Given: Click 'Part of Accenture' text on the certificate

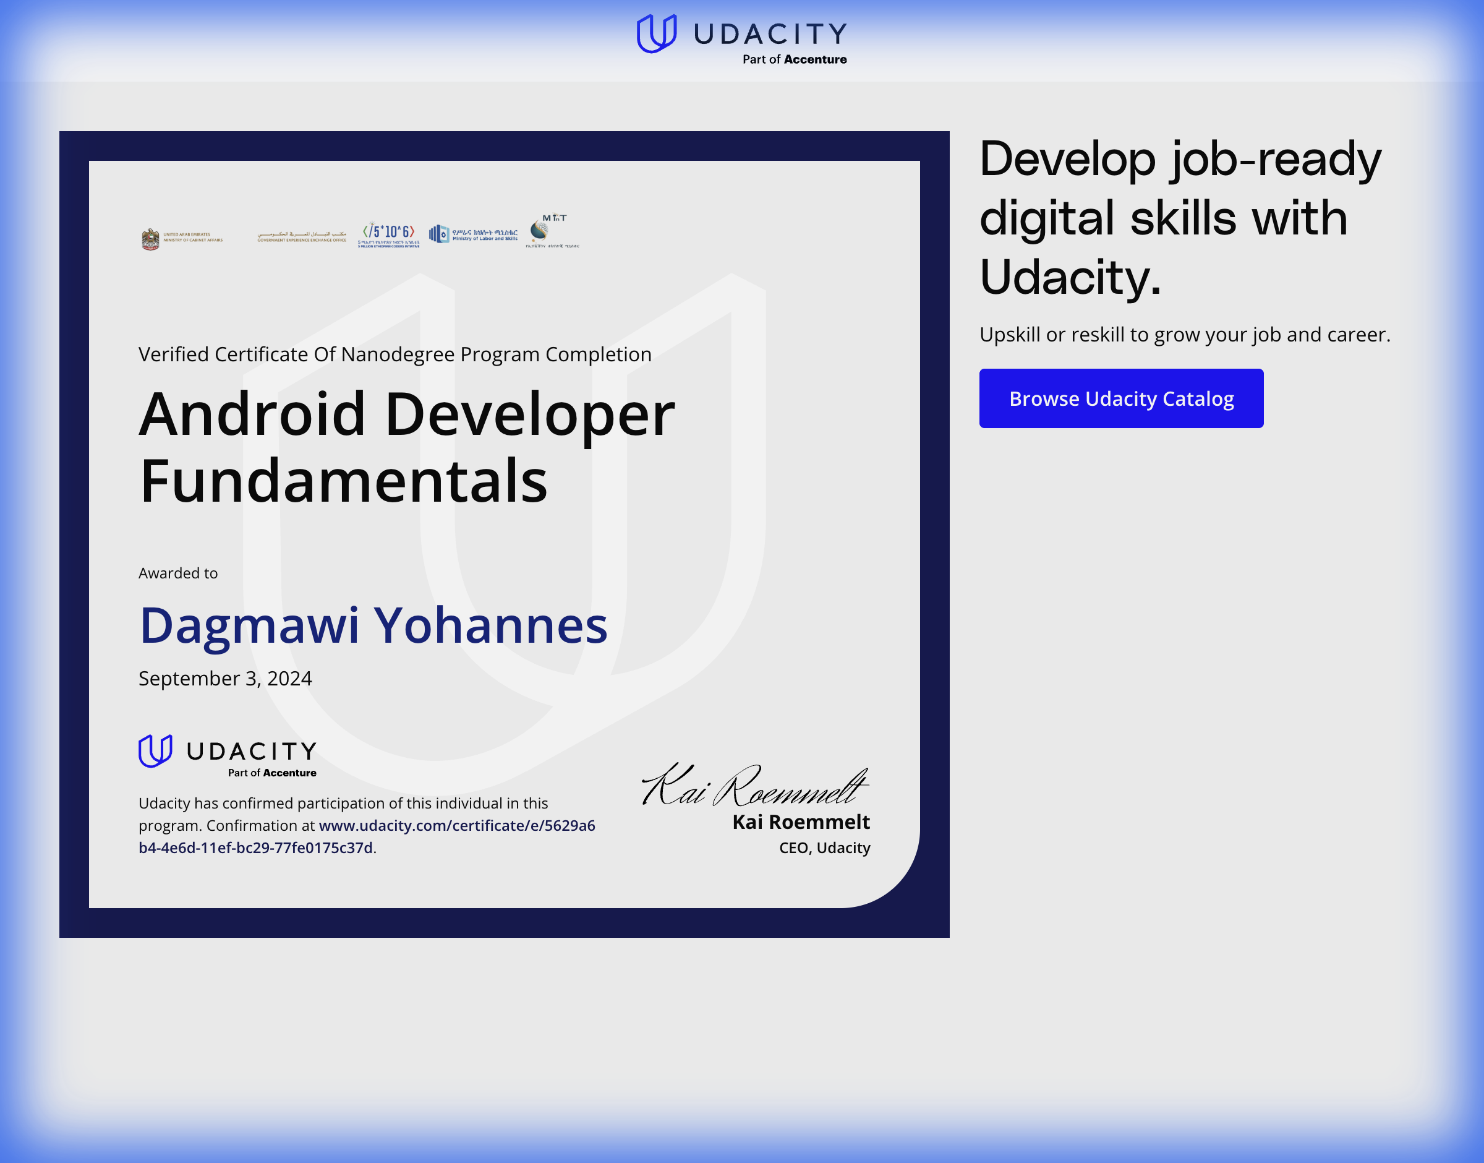Looking at the screenshot, I should [x=272, y=773].
